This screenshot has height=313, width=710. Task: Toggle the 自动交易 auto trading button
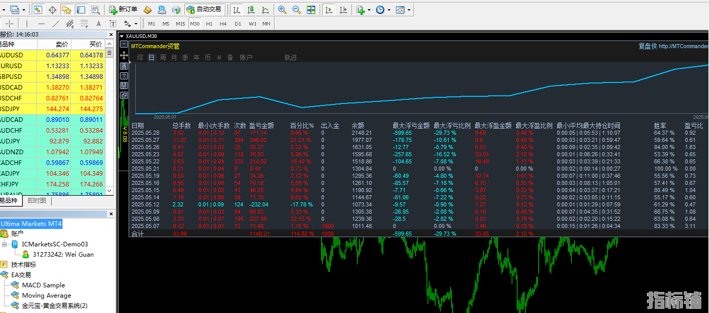coord(204,9)
